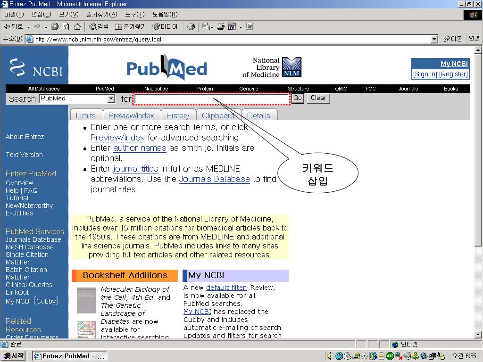Click the mail icon in the toolbar
The image size is (483, 362).
pos(206,27)
